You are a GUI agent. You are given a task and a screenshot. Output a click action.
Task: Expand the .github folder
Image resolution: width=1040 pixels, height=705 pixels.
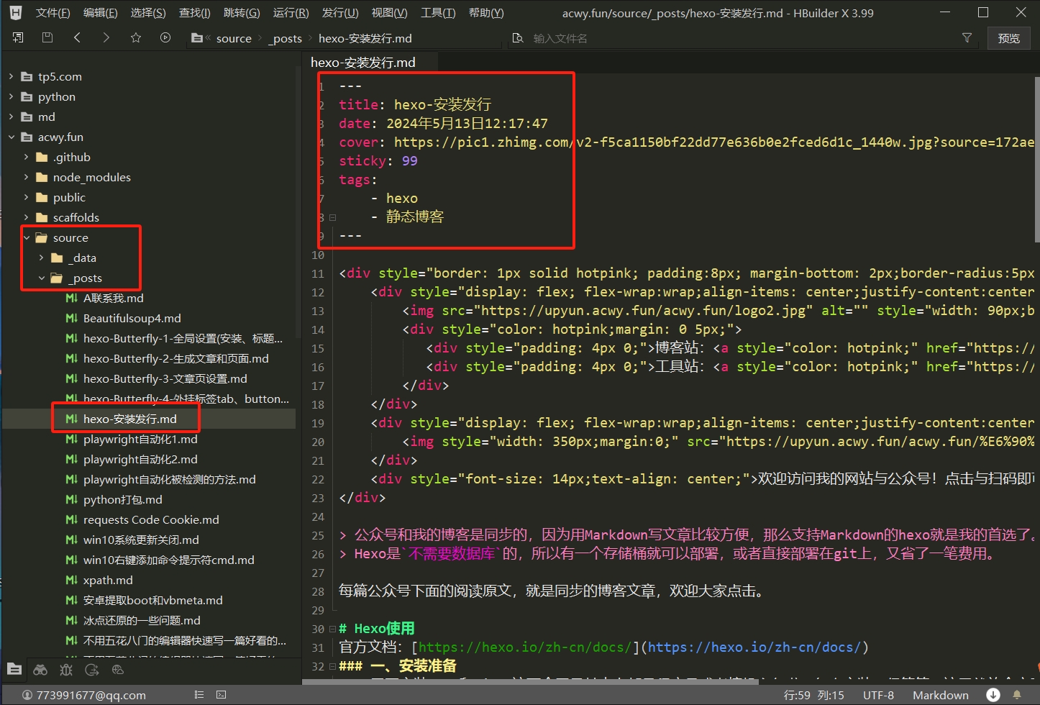click(x=26, y=157)
